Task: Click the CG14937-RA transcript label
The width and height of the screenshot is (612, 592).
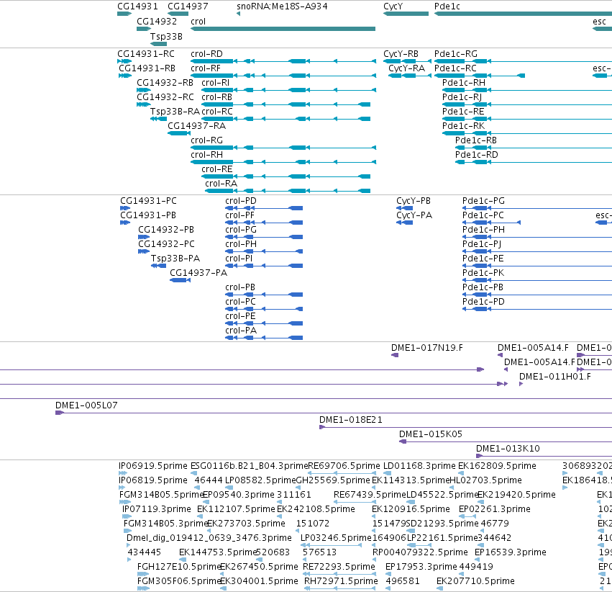Action: (x=197, y=125)
